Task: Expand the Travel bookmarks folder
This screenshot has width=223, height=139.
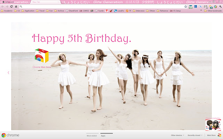Action: 40,11
